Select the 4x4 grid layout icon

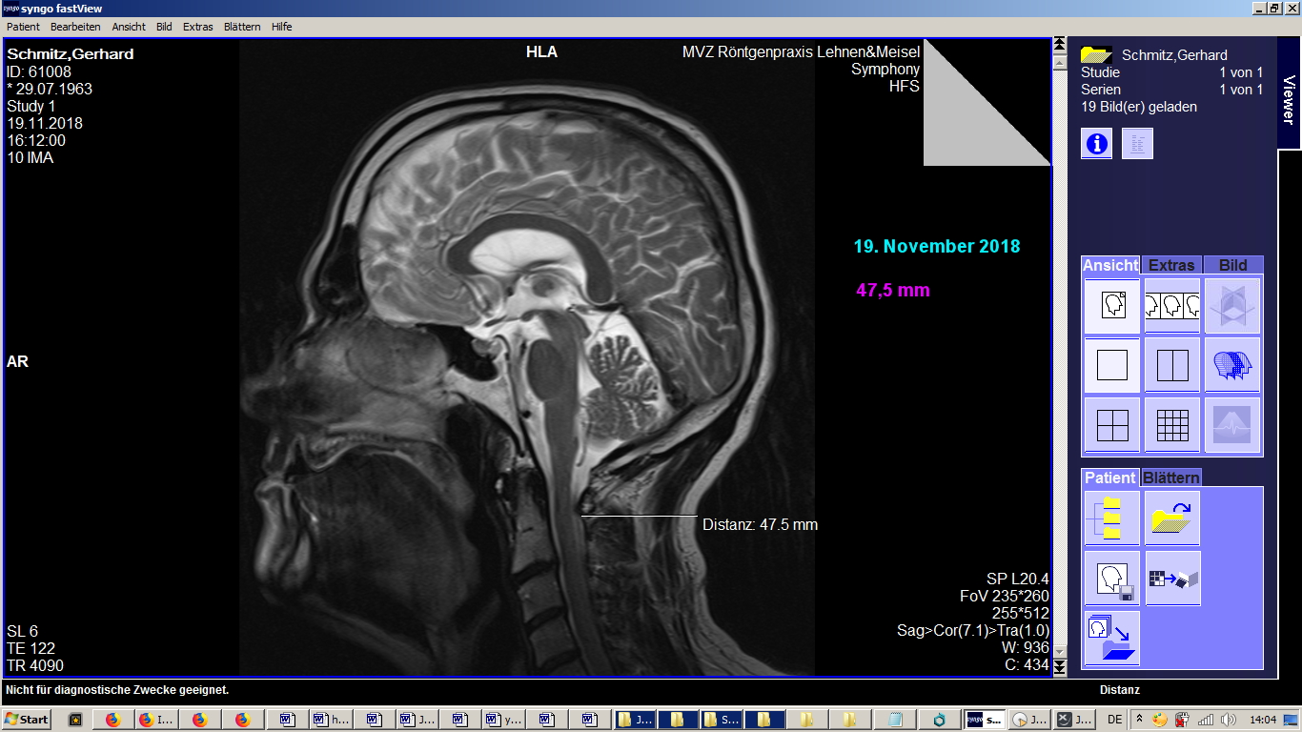(x=1171, y=425)
